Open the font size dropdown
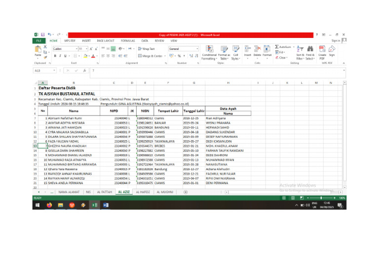This screenshot has height=268, width=379. [87, 49]
